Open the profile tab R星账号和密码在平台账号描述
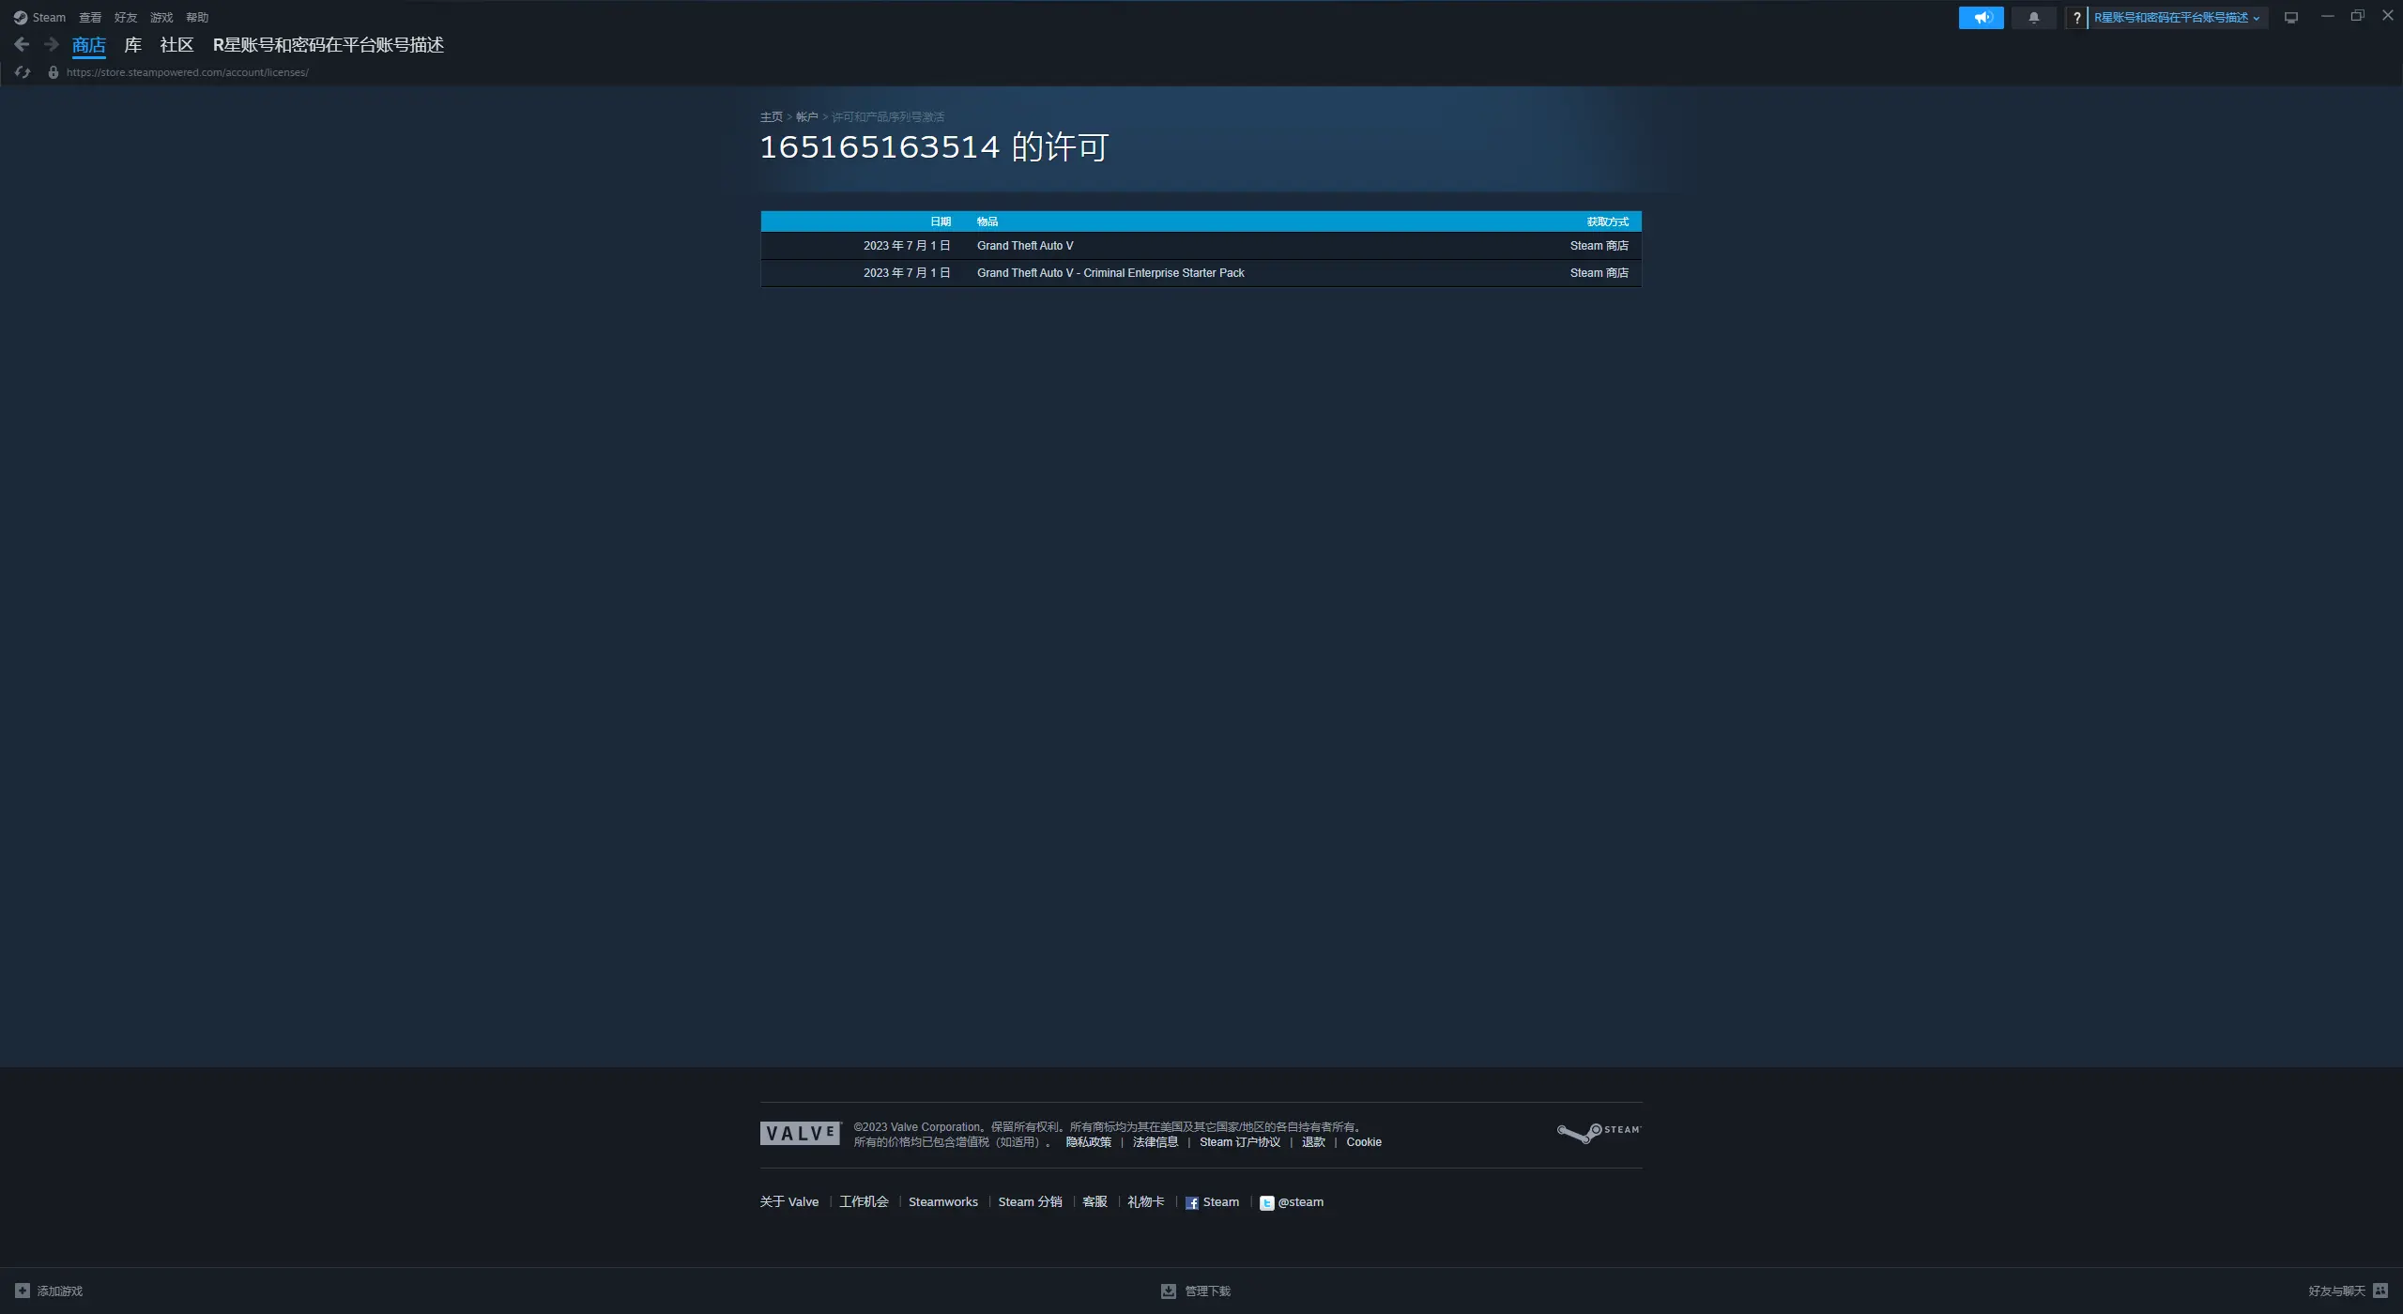The height and width of the screenshot is (1314, 2403). [x=329, y=45]
